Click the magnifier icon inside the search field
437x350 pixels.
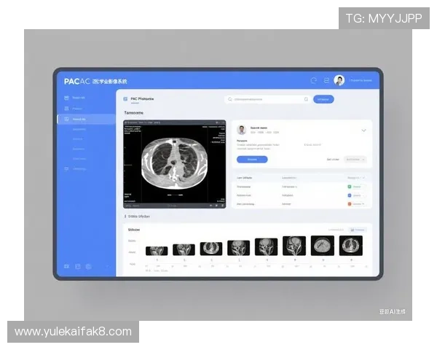(x=306, y=99)
